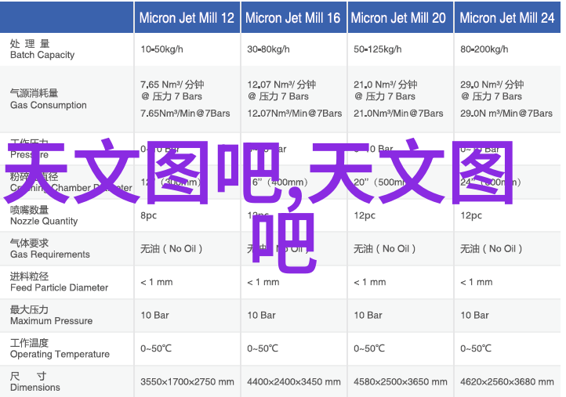Click No Oil cell under Jet Mill 20
Screen dimensions: 566x397
click(384, 249)
